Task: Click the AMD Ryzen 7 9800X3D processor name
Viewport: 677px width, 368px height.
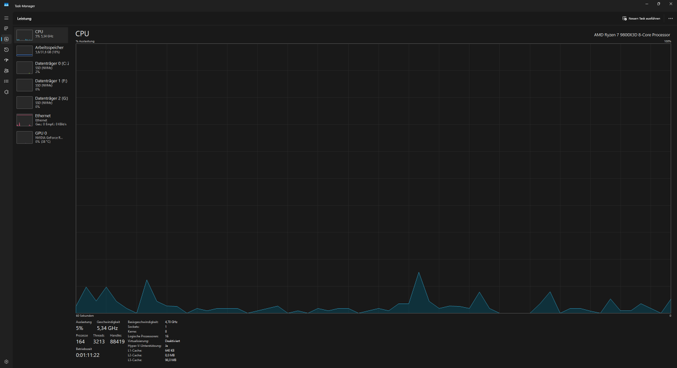Action: coord(632,35)
